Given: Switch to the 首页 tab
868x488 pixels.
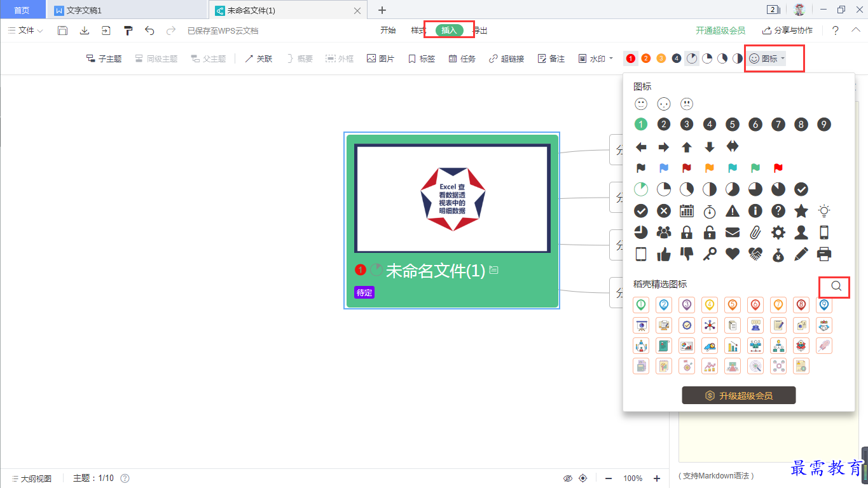Looking at the screenshot, I should point(22,10).
